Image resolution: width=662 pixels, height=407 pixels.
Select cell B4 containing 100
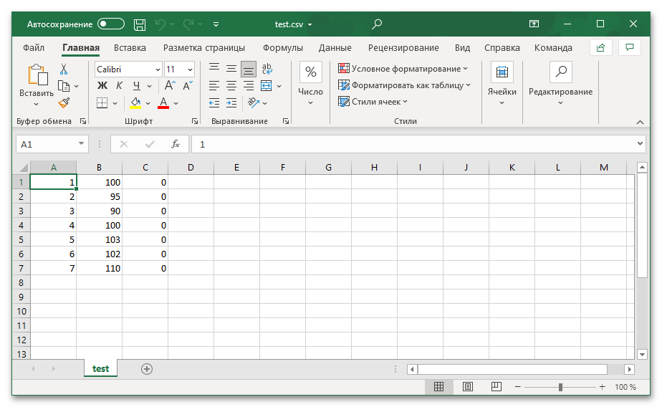pyautogui.click(x=99, y=225)
